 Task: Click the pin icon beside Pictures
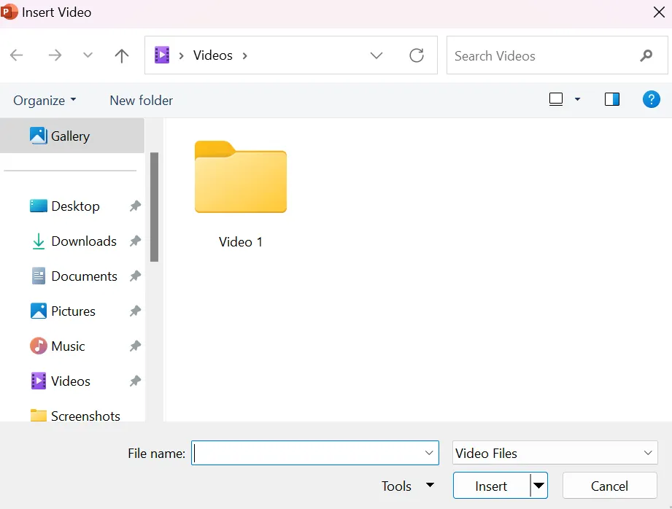pos(135,311)
